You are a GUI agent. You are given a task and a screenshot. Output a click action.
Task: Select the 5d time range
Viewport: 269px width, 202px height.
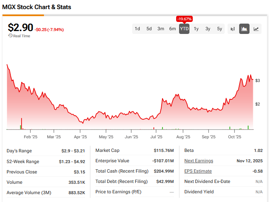tap(149, 29)
